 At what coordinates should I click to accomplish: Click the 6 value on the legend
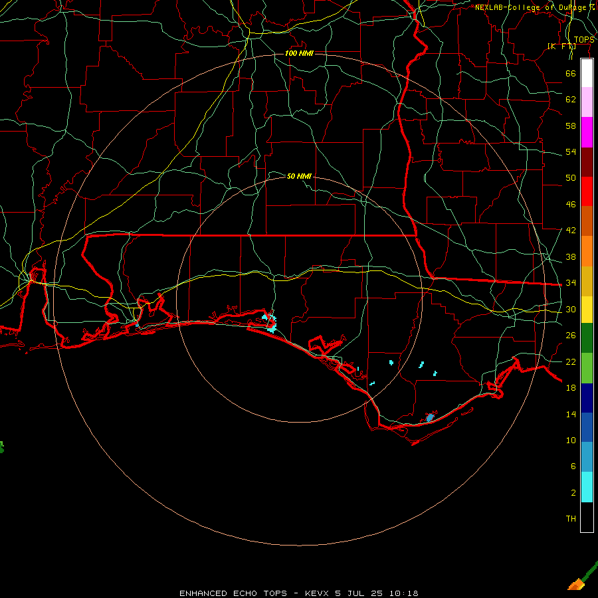[x=573, y=466]
